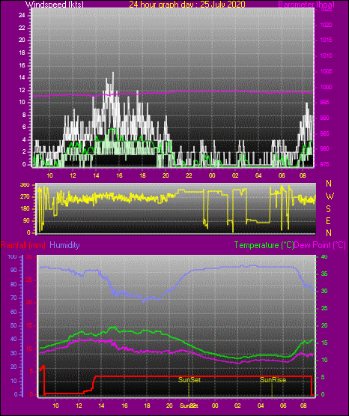The height and width of the screenshot is (416, 349).
Task: Click the W compass direction label
Action: [330, 196]
